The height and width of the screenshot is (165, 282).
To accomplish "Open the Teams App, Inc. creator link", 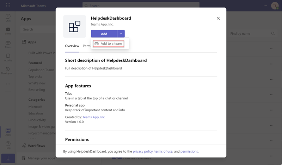I will [94, 117].
